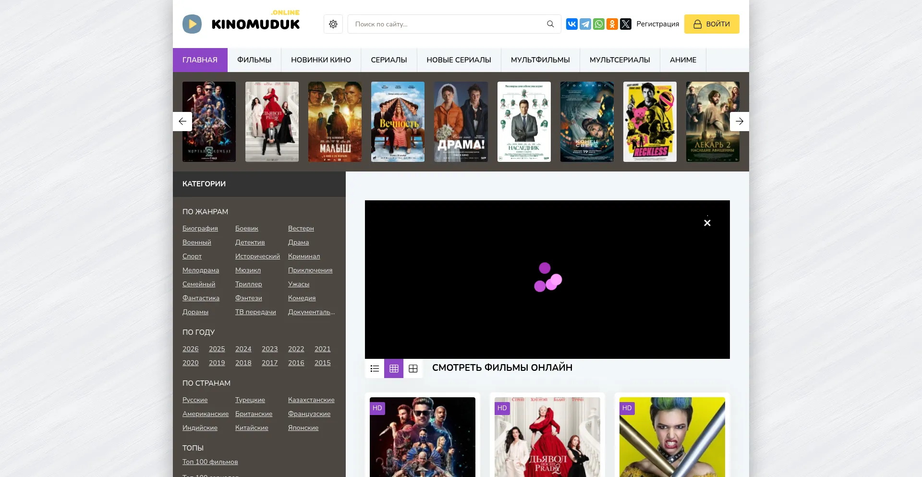Viewport: 922px width, 477px height.
Task: Open the НОВИНКИ КИНО menu item
Action: (321, 60)
